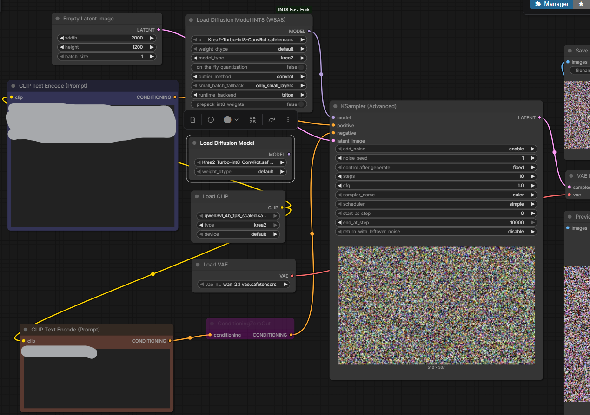Click the CLIP output socket on Load CLIP
This screenshot has height=415, width=590.
click(x=282, y=207)
